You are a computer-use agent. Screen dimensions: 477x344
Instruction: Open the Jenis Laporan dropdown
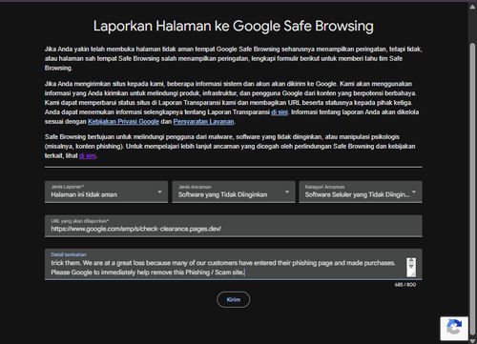pyautogui.click(x=106, y=192)
